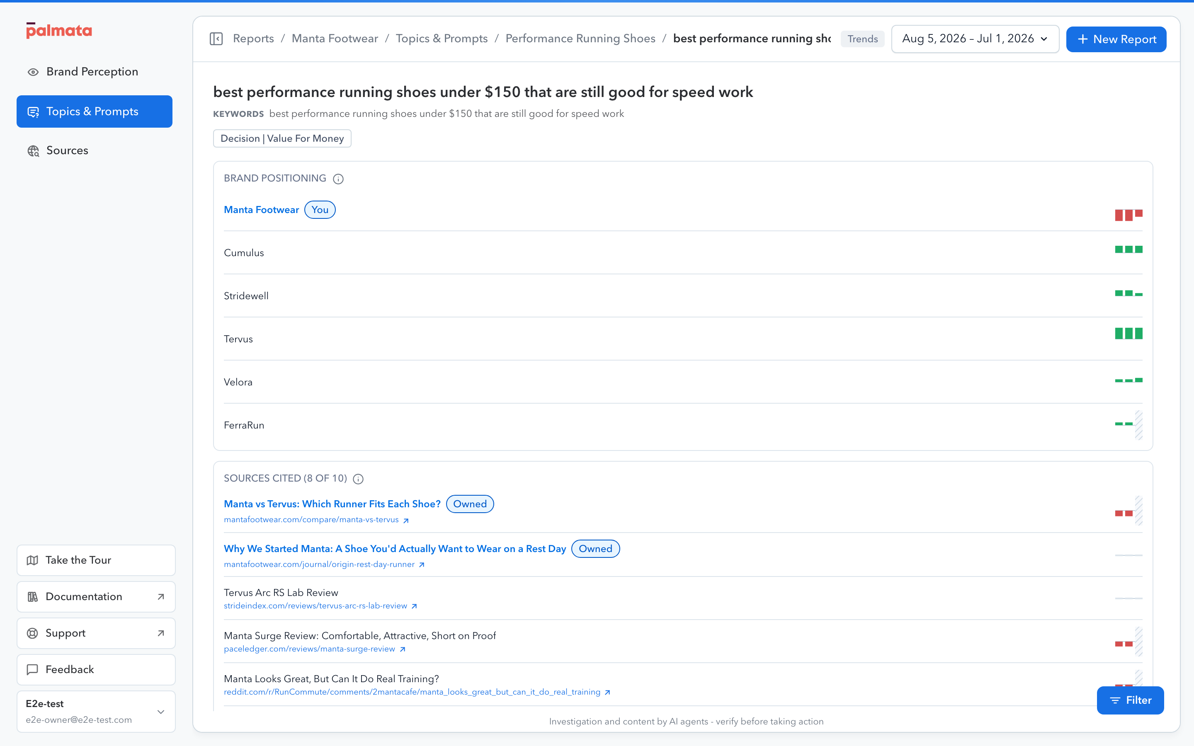The width and height of the screenshot is (1194, 746).
Task: Open external link arrow for reddit RunCommute URL
Action: pos(607,692)
